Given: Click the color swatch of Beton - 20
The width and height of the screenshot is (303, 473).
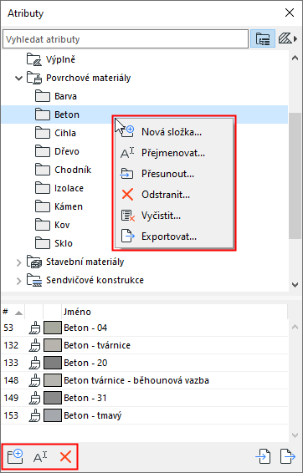Looking at the screenshot, I should 53,364.
